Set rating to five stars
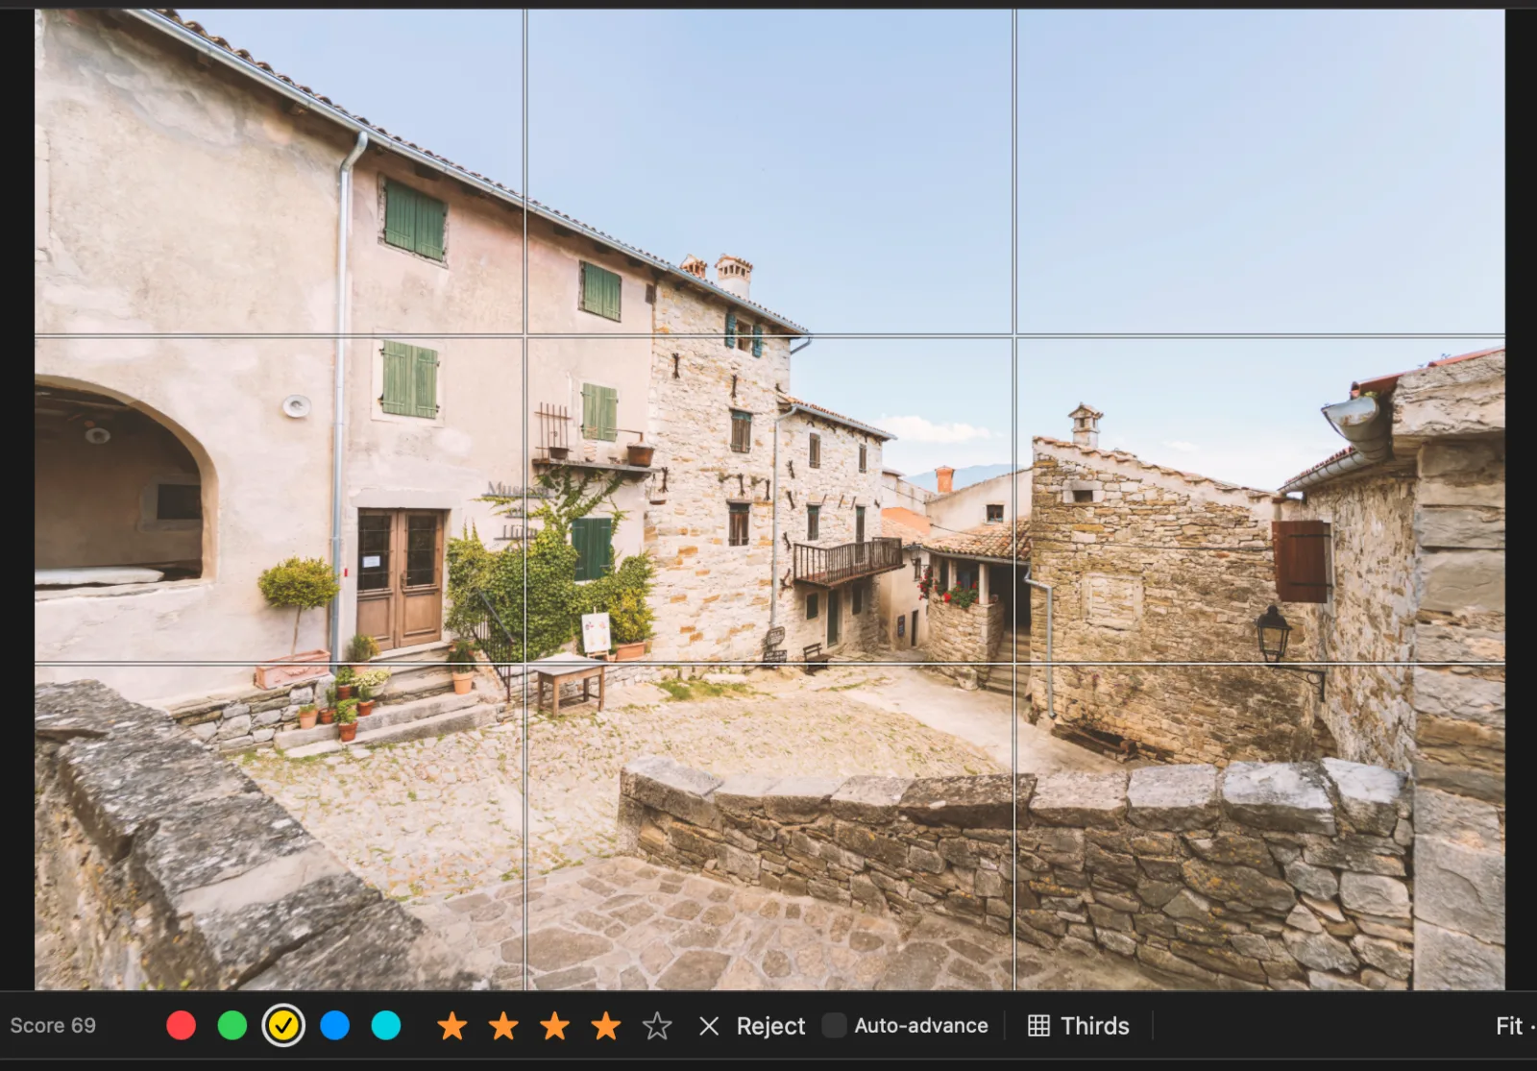The height and width of the screenshot is (1071, 1537). [x=657, y=1026]
